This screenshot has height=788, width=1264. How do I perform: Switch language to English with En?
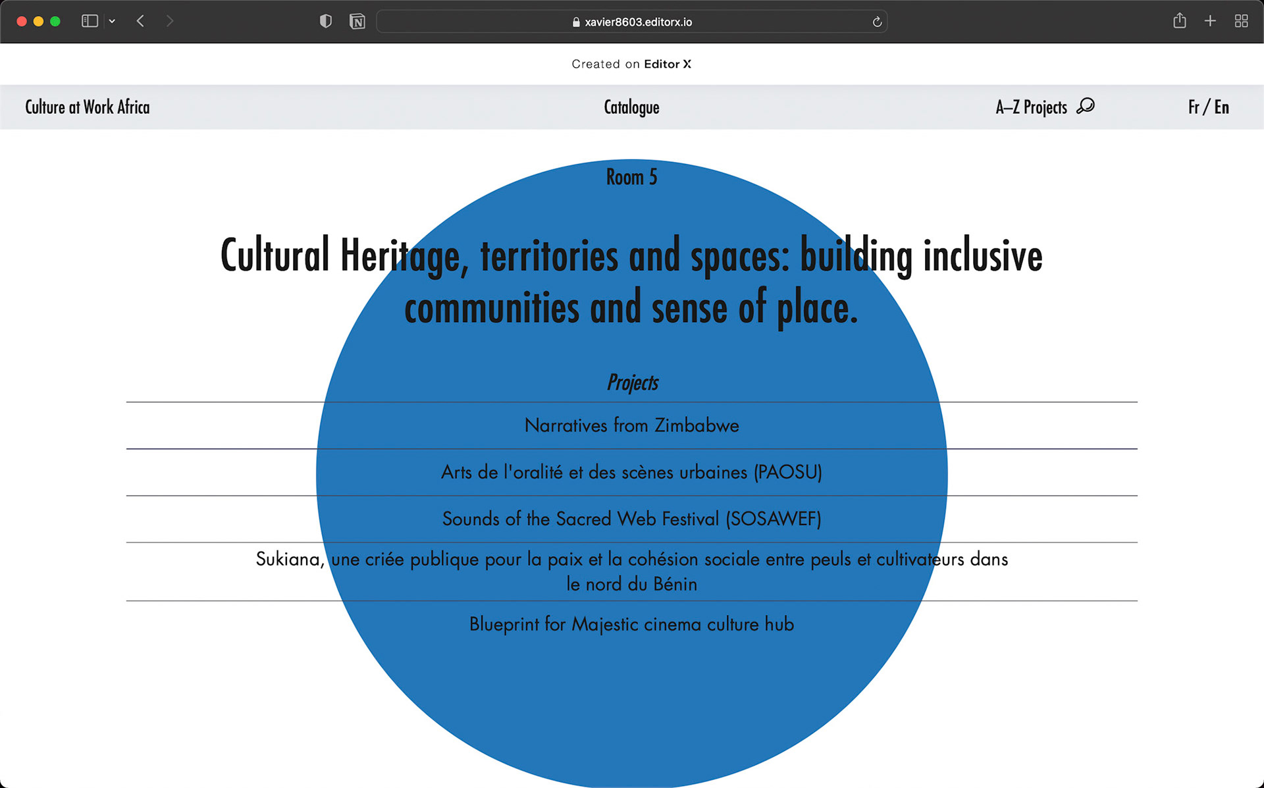1222,107
